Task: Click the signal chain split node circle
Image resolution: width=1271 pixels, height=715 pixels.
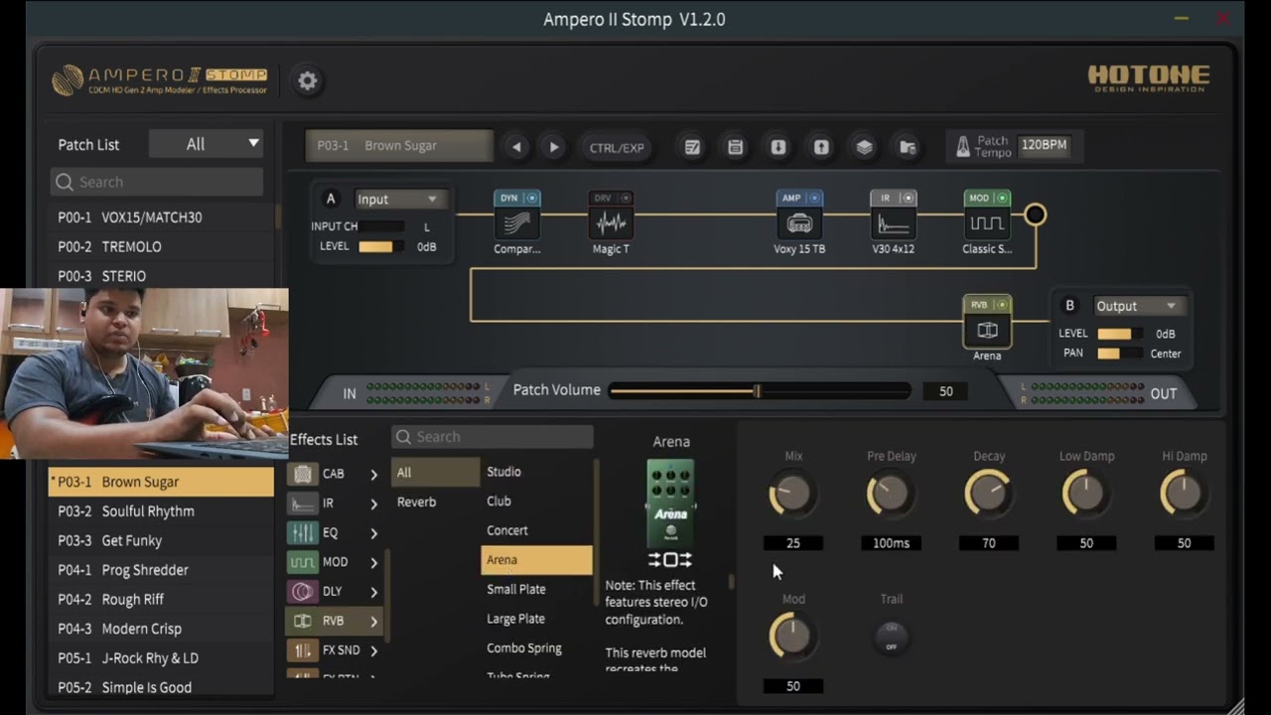Action: click(x=1035, y=214)
